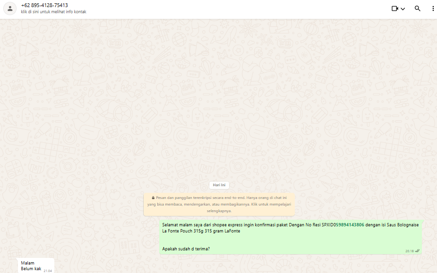
Task: Open the three-dot chat menu
Action: tap(433, 8)
